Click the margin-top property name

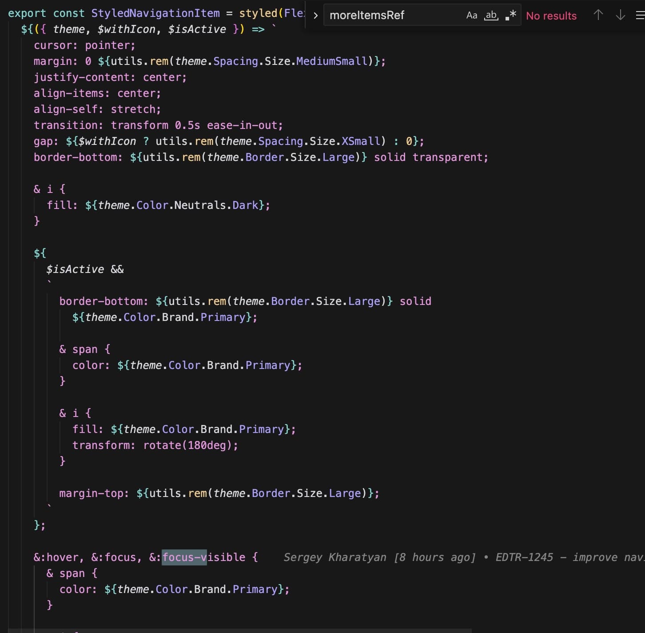tap(93, 493)
